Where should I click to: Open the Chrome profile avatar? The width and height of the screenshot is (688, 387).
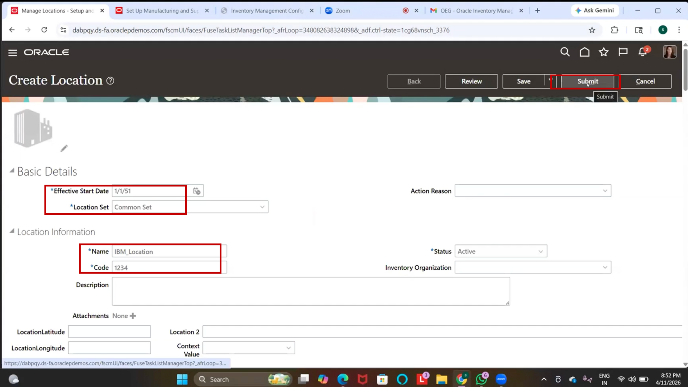coord(663,30)
